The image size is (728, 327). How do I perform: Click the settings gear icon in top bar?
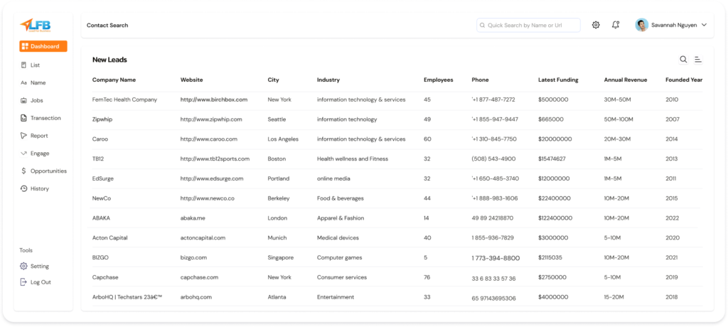pos(596,25)
